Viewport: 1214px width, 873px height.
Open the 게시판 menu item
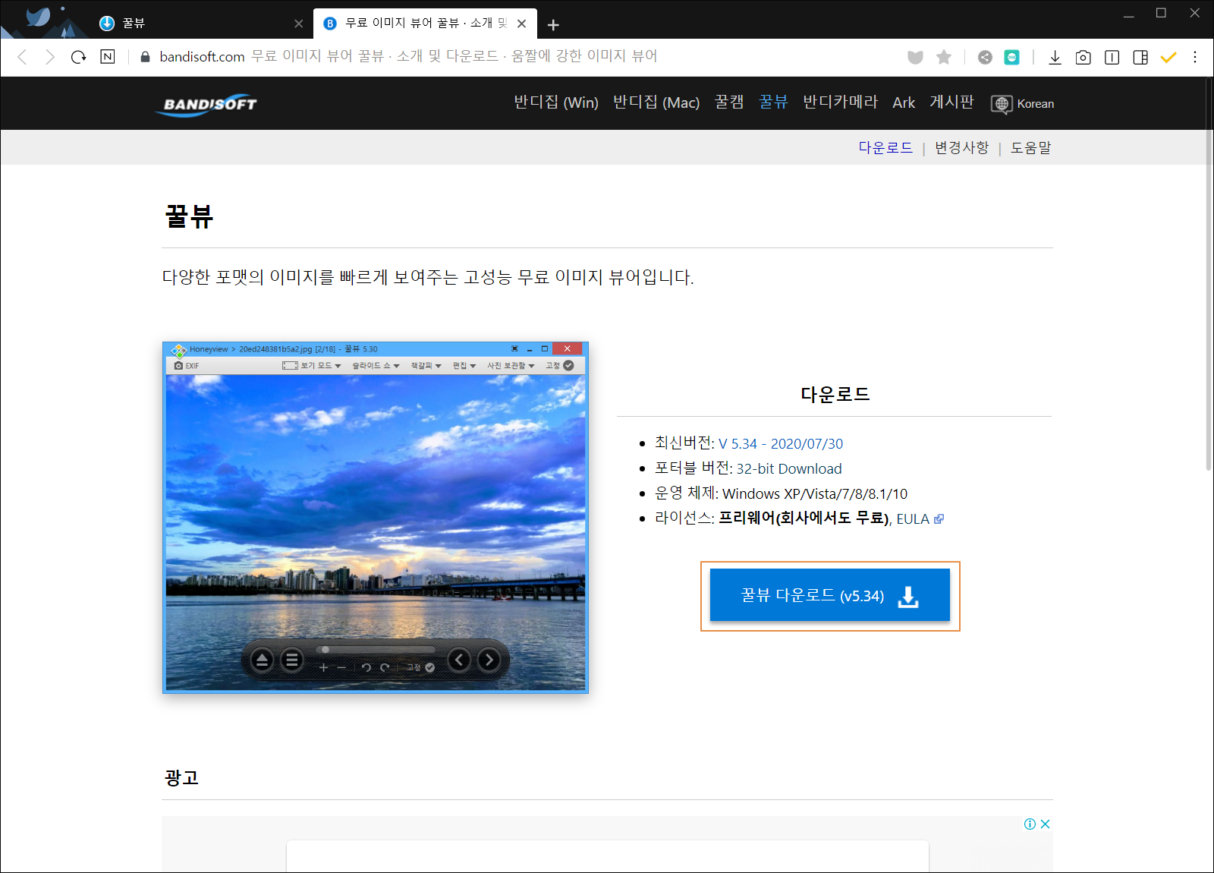point(951,102)
